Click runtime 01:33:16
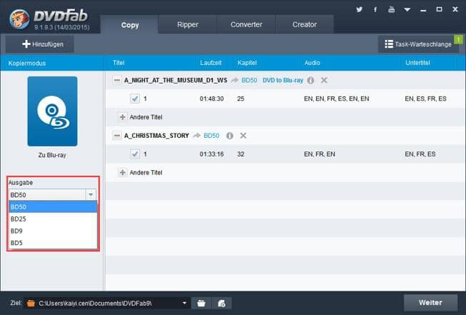Viewport: 466px width, 315px height. tap(212, 154)
